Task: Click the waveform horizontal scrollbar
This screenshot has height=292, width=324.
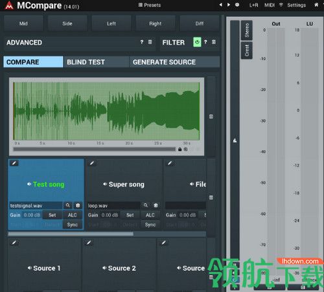Action: (94, 149)
